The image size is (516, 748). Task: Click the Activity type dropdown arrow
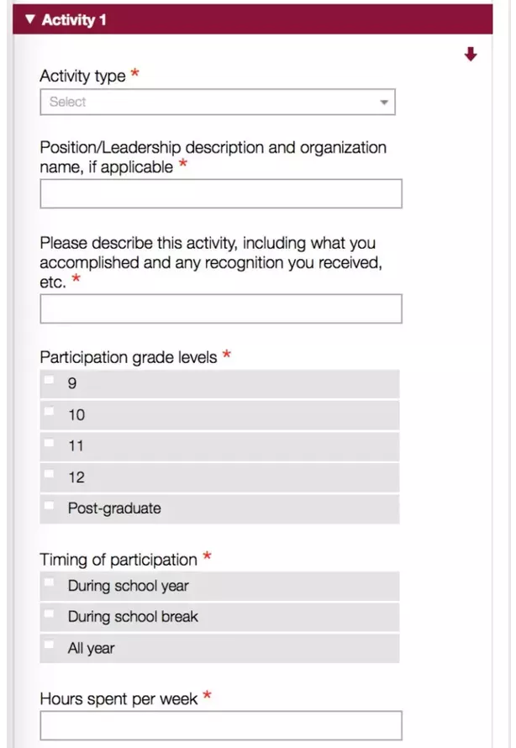pos(384,103)
